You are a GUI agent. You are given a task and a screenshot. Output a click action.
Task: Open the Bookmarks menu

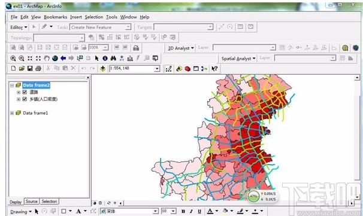(x=55, y=17)
